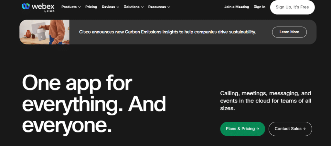
Task: Open the Products dropdown menu
Action: tap(69, 7)
